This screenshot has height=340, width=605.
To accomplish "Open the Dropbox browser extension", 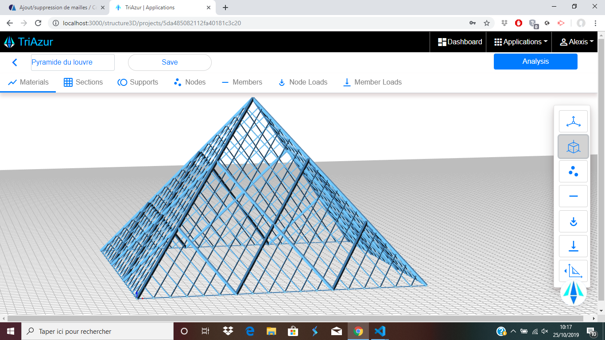I will pos(504,23).
